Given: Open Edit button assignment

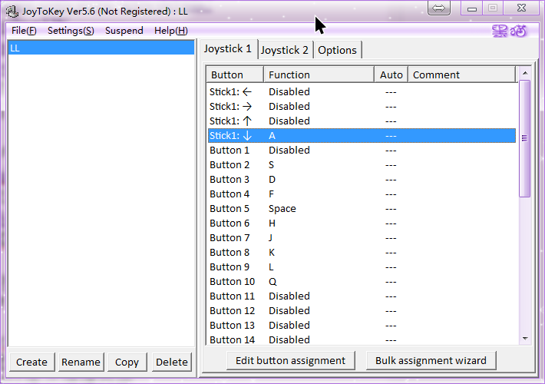Looking at the screenshot, I should tap(290, 360).
